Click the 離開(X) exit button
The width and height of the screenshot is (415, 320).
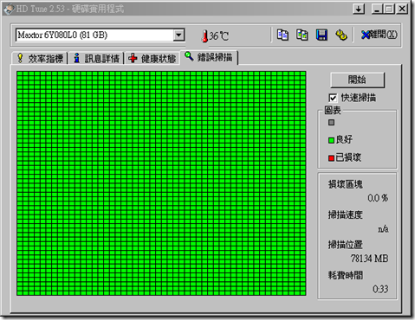coord(379,35)
